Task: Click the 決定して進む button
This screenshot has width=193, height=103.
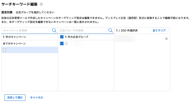Action: pos(15,98)
